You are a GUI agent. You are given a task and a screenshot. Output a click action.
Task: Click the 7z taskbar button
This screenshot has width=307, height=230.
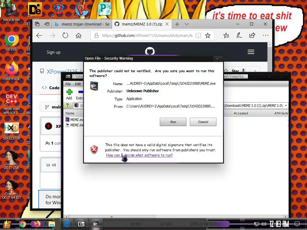coord(81,224)
